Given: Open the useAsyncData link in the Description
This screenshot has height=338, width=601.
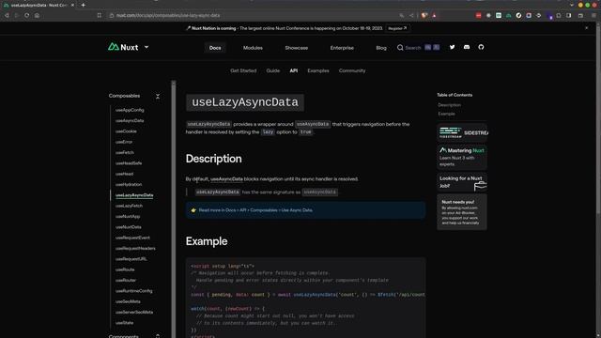Looking at the screenshot, I should [x=226, y=179].
